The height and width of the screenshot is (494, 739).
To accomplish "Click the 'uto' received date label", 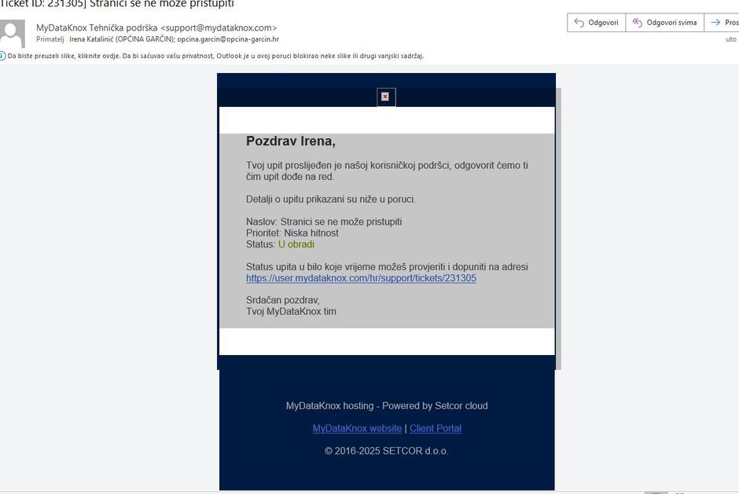I will (x=731, y=39).
